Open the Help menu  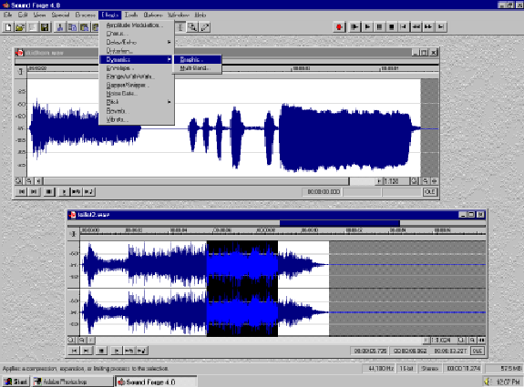(x=200, y=15)
